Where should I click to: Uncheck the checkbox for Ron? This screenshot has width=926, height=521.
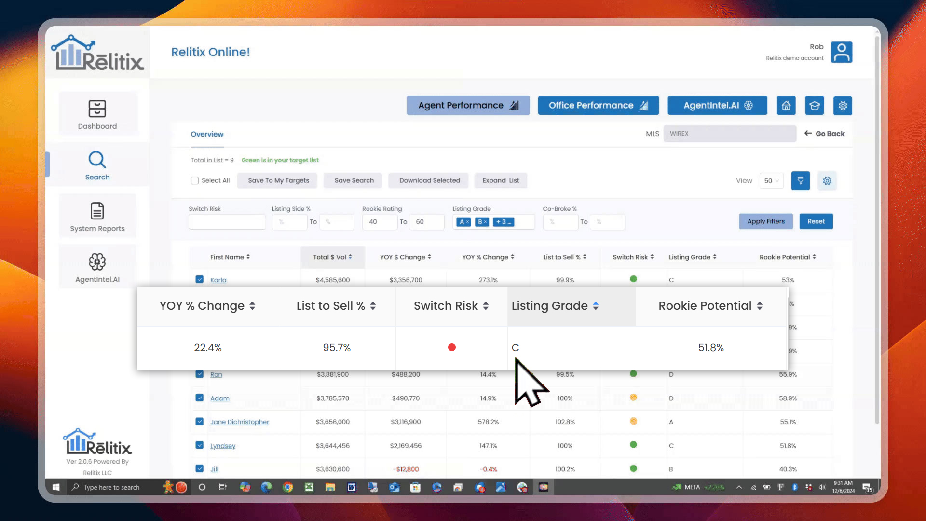click(200, 374)
